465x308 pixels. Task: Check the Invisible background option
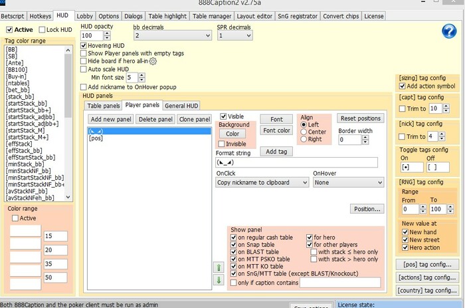[221, 144]
